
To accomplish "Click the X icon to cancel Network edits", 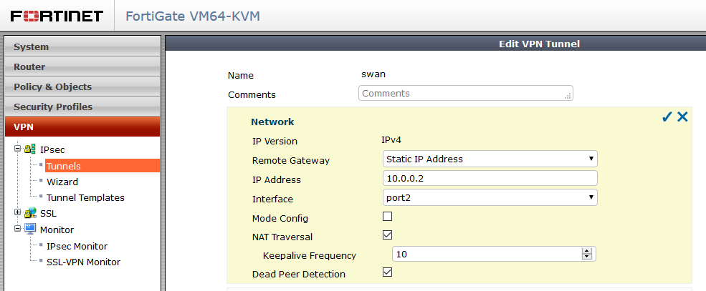I will [682, 117].
